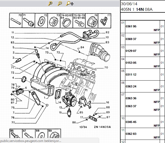
Task: Click the part 72 washer thumbnail
Action: pyautogui.click(x=41, y=21)
